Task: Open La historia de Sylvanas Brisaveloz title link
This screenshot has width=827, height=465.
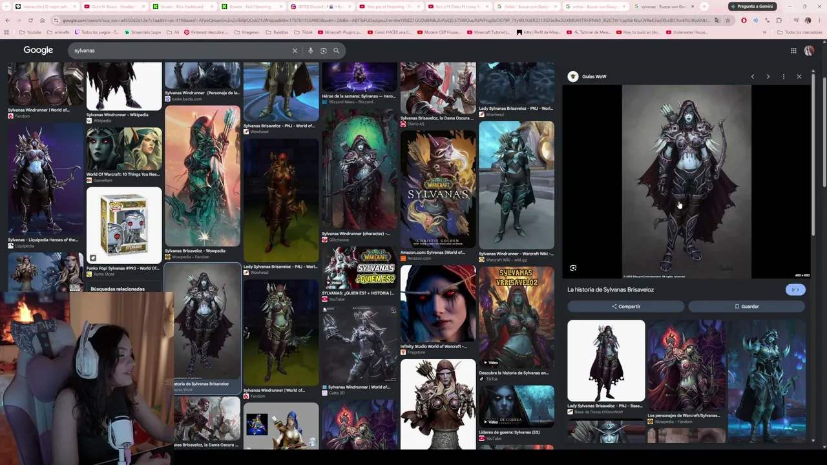Action: pos(611,289)
